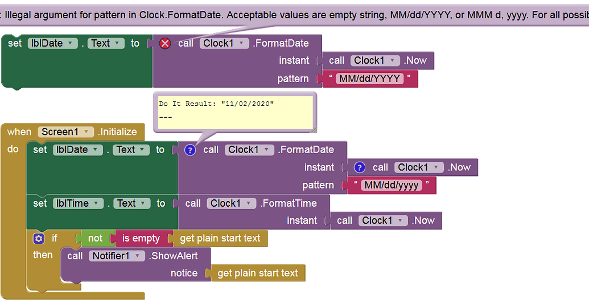Viewport: 589px width, 303px height.
Task: Select the call Notifier1.ShowAlert block
Action: pos(75,256)
